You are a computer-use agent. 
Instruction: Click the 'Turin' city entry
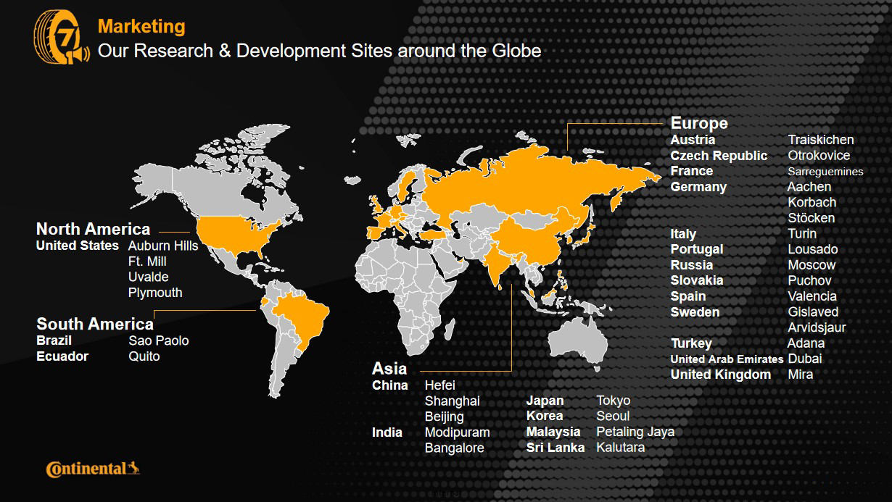coord(802,234)
